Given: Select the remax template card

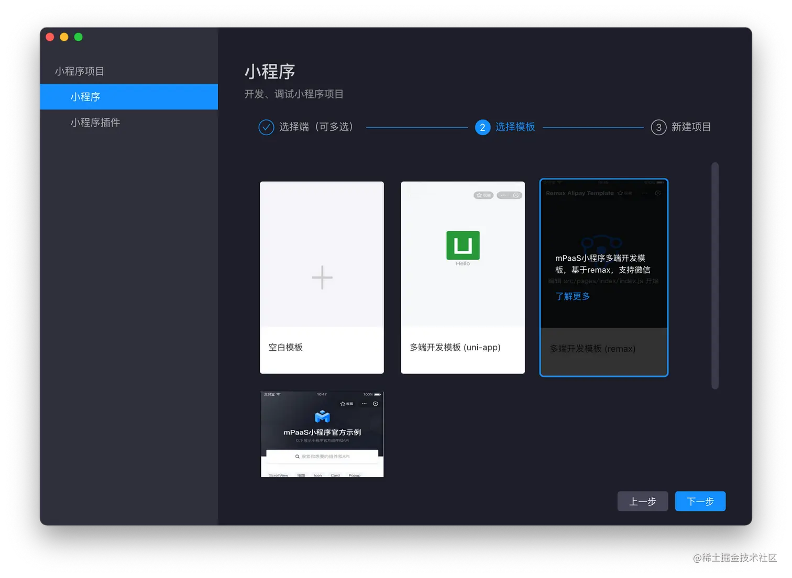Looking at the screenshot, I should point(604,277).
